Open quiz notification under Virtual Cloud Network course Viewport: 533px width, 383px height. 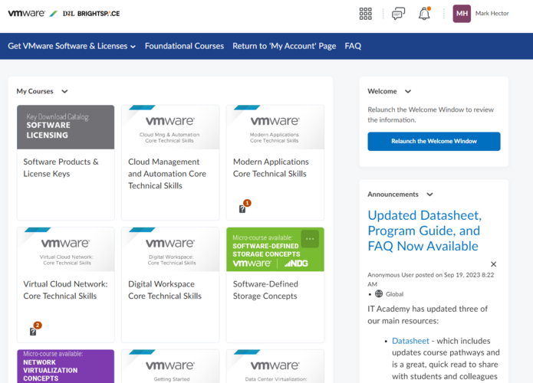[x=34, y=330]
